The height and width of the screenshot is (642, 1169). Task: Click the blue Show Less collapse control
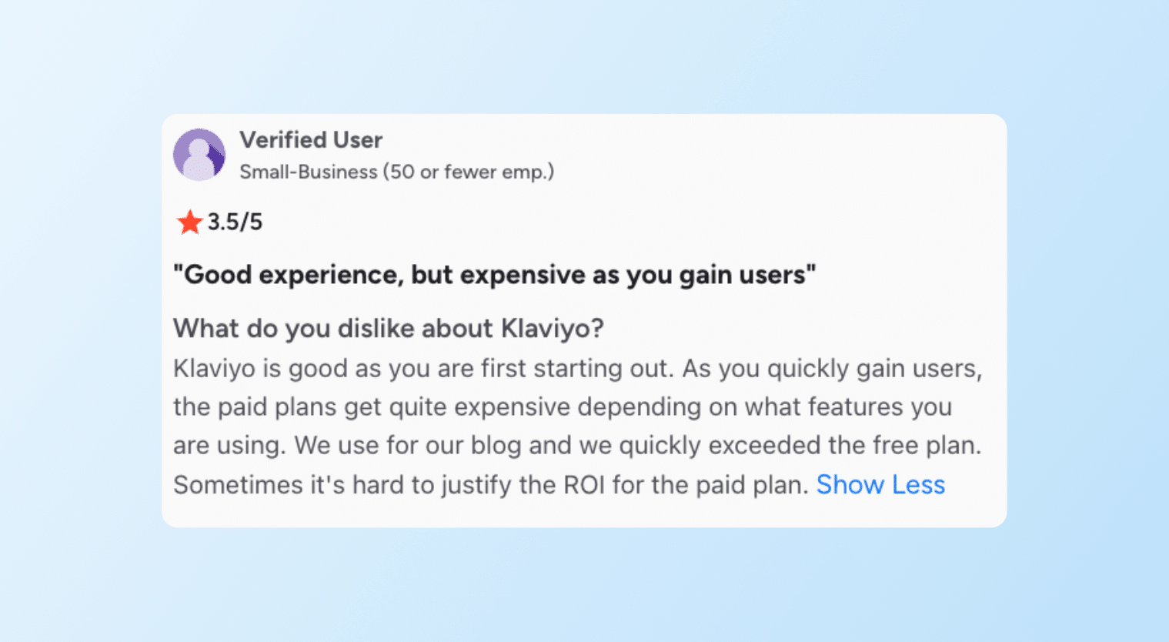point(880,485)
